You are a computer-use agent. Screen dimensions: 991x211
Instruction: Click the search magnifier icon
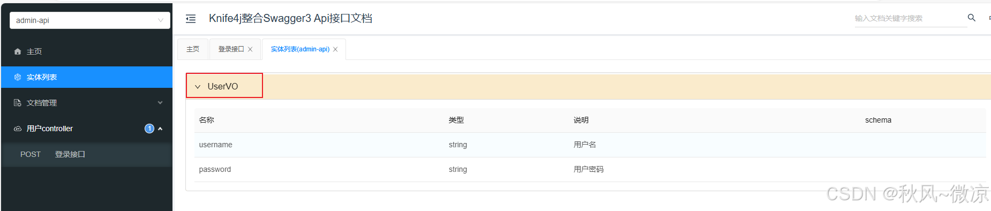pos(971,18)
